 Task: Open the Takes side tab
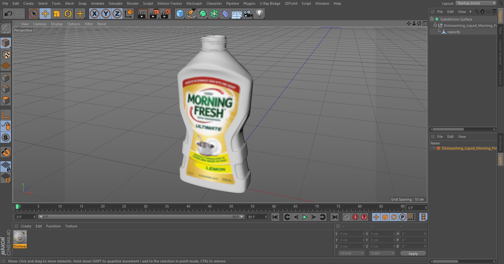pos(500,31)
